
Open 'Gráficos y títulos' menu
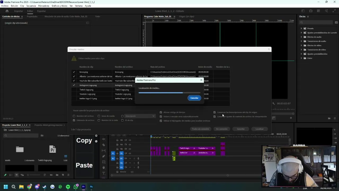click(59, 6)
